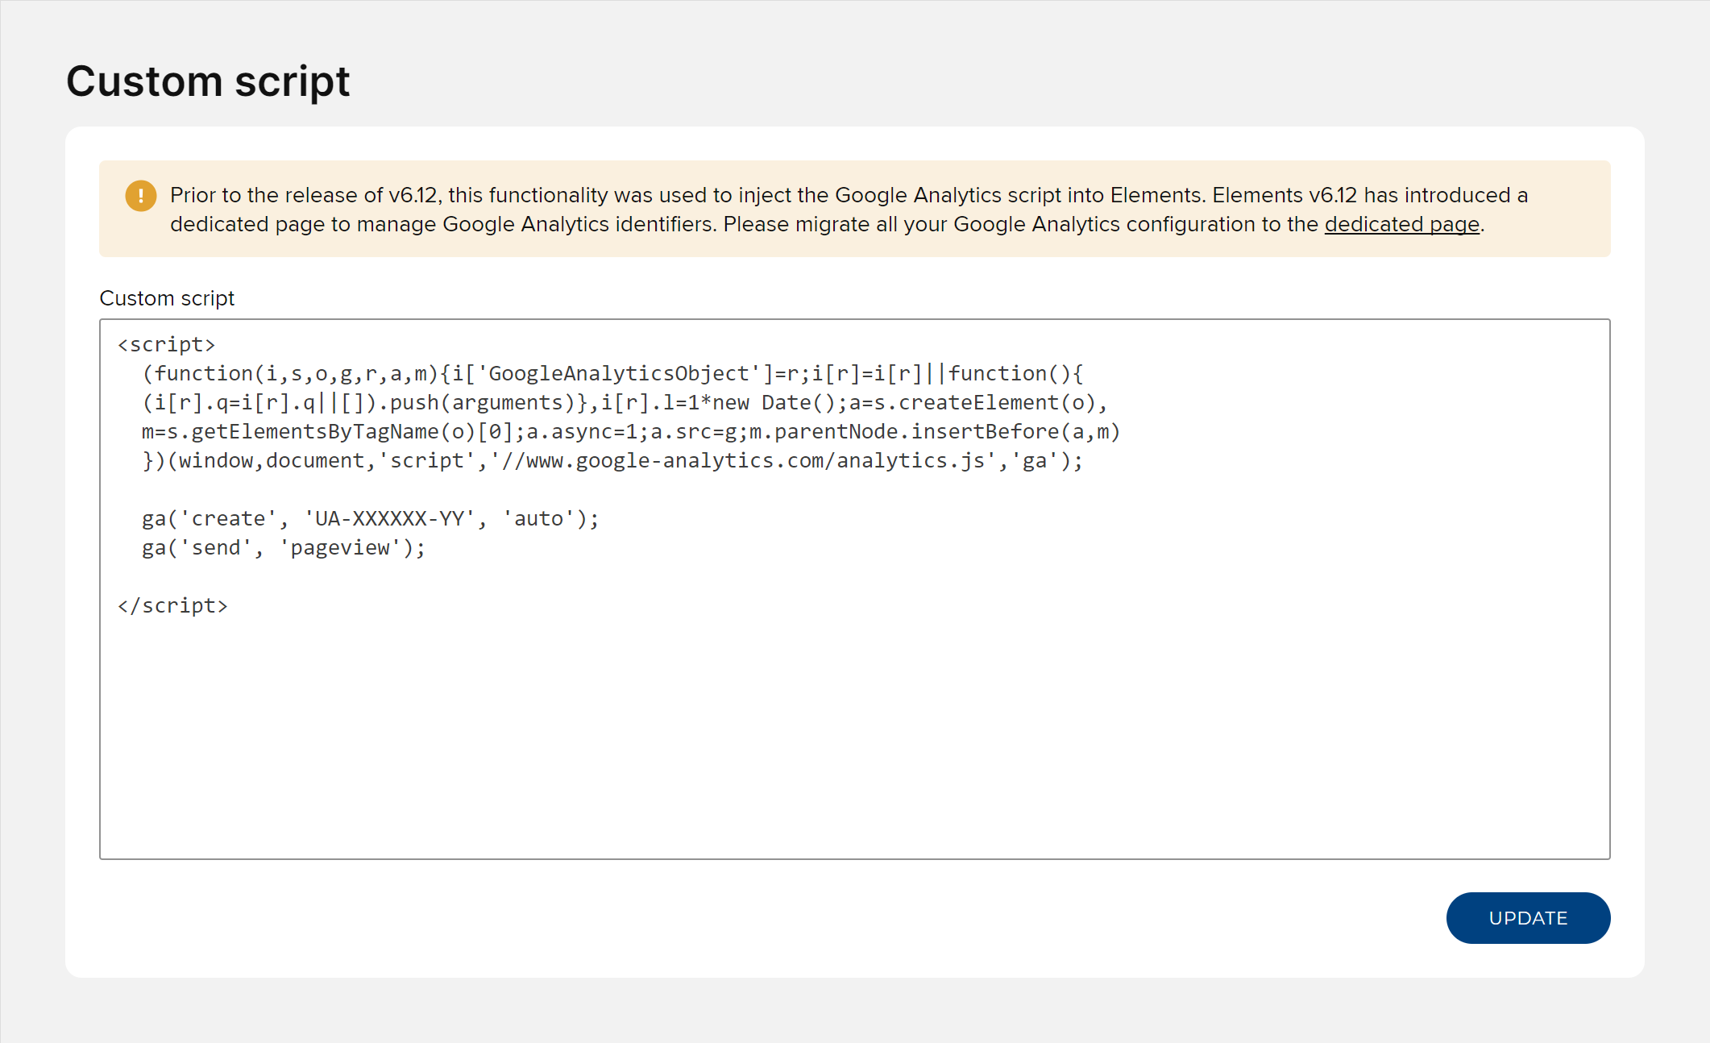Viewport: 1710px width, 1043px height.
Task: Click the 'UA-XXXXXX-YY' tracking ID text
Action: click(x=390, y=519)
